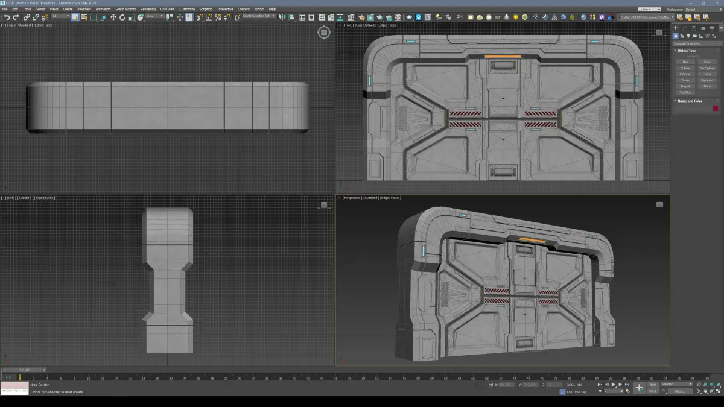Click the Undo arrow in the main toolbar
Viewport: 724px width, 407px height.
tap(7, 17)
